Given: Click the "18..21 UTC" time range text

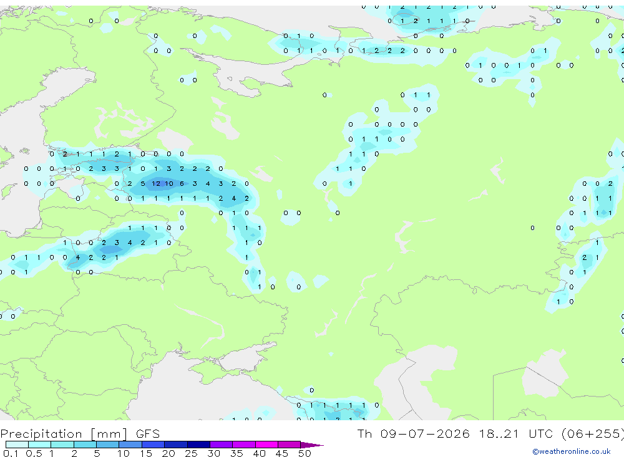Looking at the screenshot, I should 516,433.
